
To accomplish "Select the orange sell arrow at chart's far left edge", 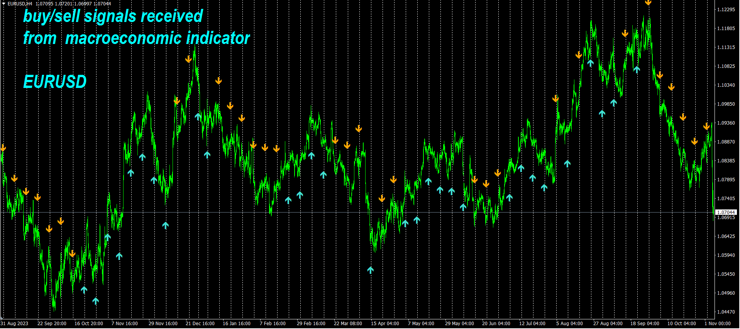I will click(x=3, y=148).
